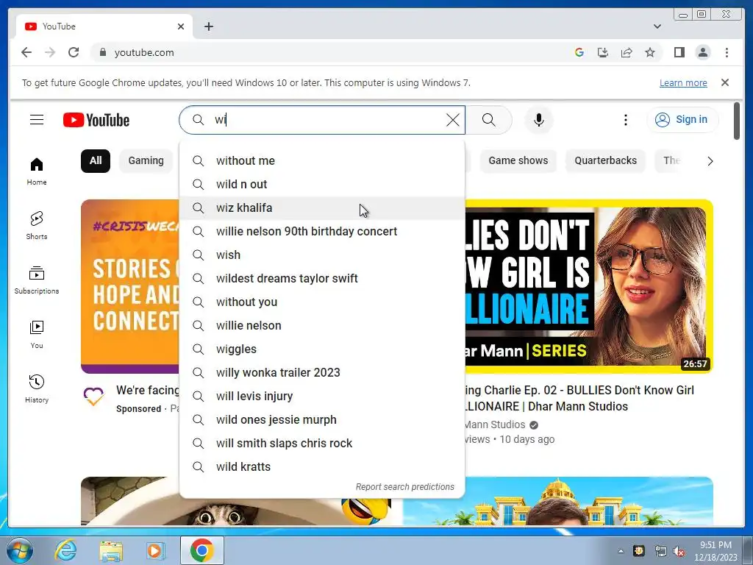Open the Windows Start menu

point(19,550)
